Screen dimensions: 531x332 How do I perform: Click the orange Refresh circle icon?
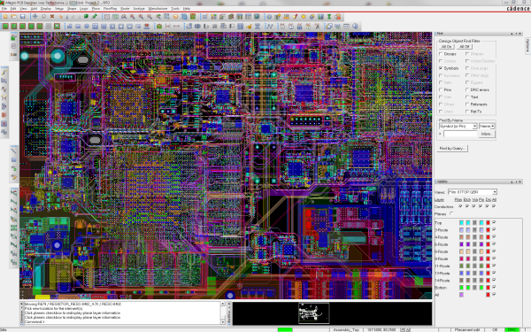point(175,16)
